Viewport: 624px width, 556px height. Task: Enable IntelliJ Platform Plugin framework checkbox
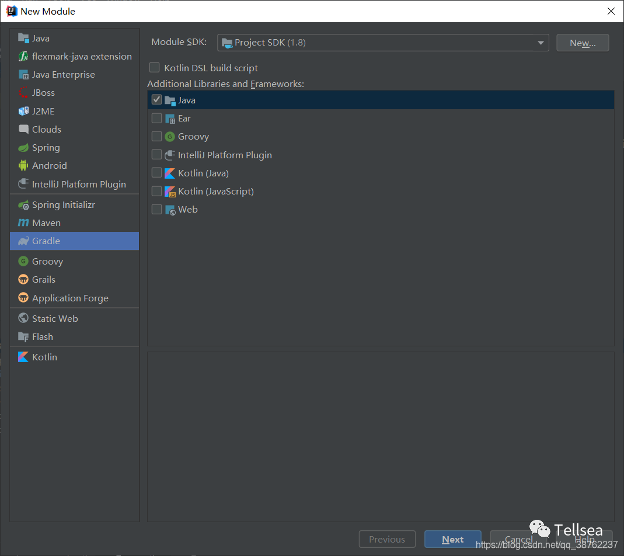pos(157,154)
